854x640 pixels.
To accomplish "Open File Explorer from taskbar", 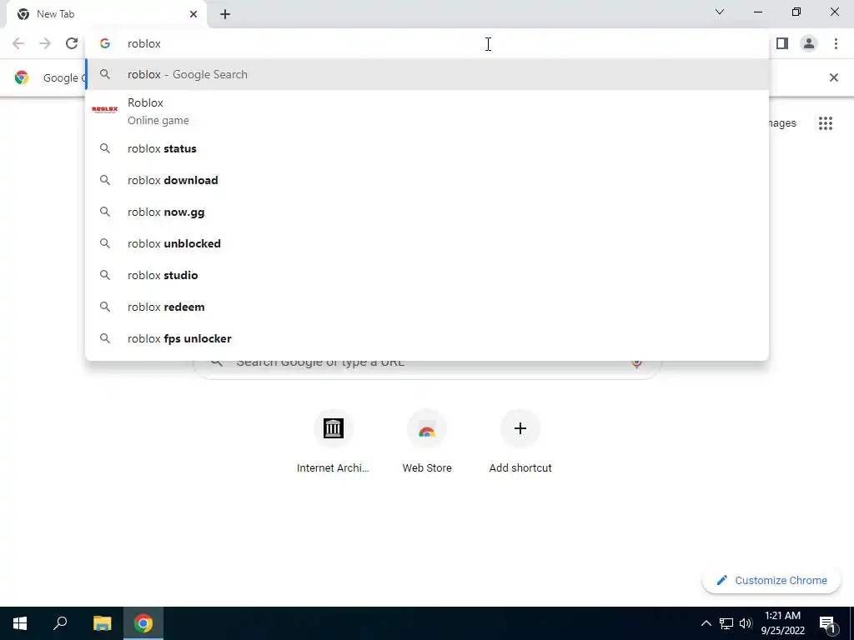I will [102, 623].
